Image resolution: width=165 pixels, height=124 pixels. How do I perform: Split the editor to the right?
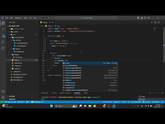coord(159,22)
